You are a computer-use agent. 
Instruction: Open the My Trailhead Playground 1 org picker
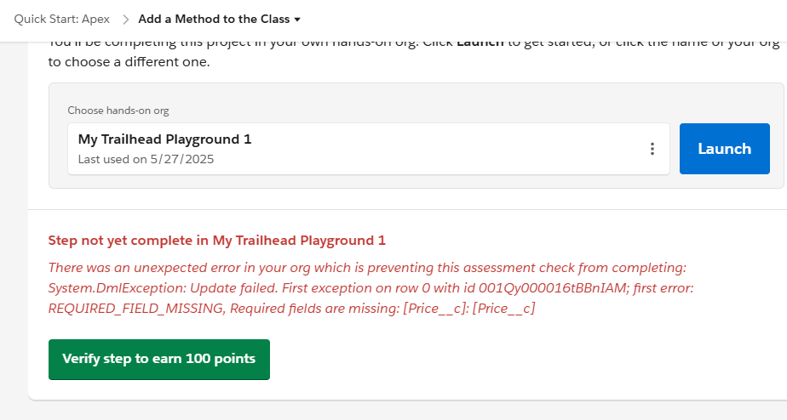(369, 149)
